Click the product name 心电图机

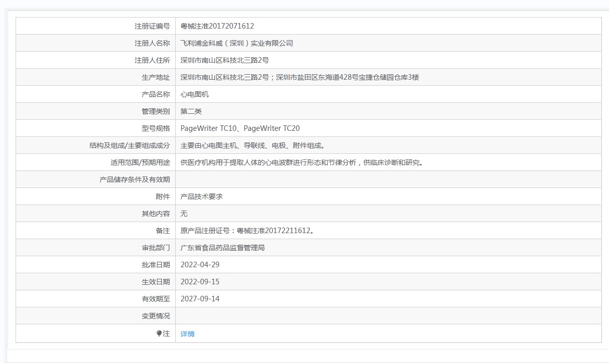click(194, 94)
